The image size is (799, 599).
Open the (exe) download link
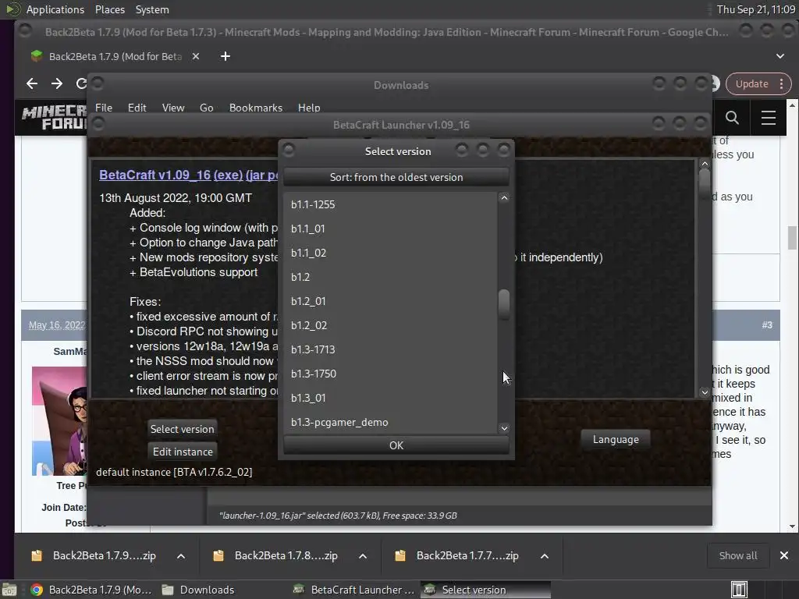tap(228, 175)
